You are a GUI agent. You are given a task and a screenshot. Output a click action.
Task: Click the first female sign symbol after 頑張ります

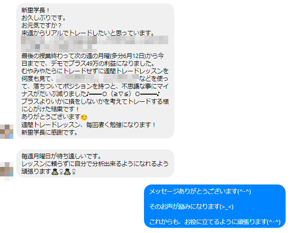tap(61, 172)
